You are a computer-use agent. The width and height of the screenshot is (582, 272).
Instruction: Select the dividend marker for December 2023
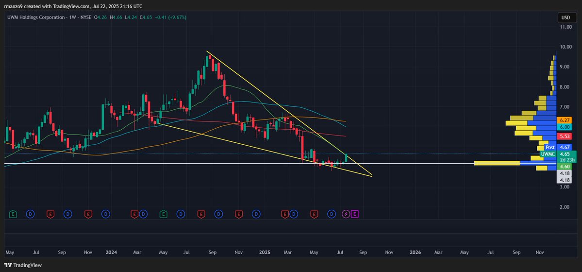(x=106, y=214)
